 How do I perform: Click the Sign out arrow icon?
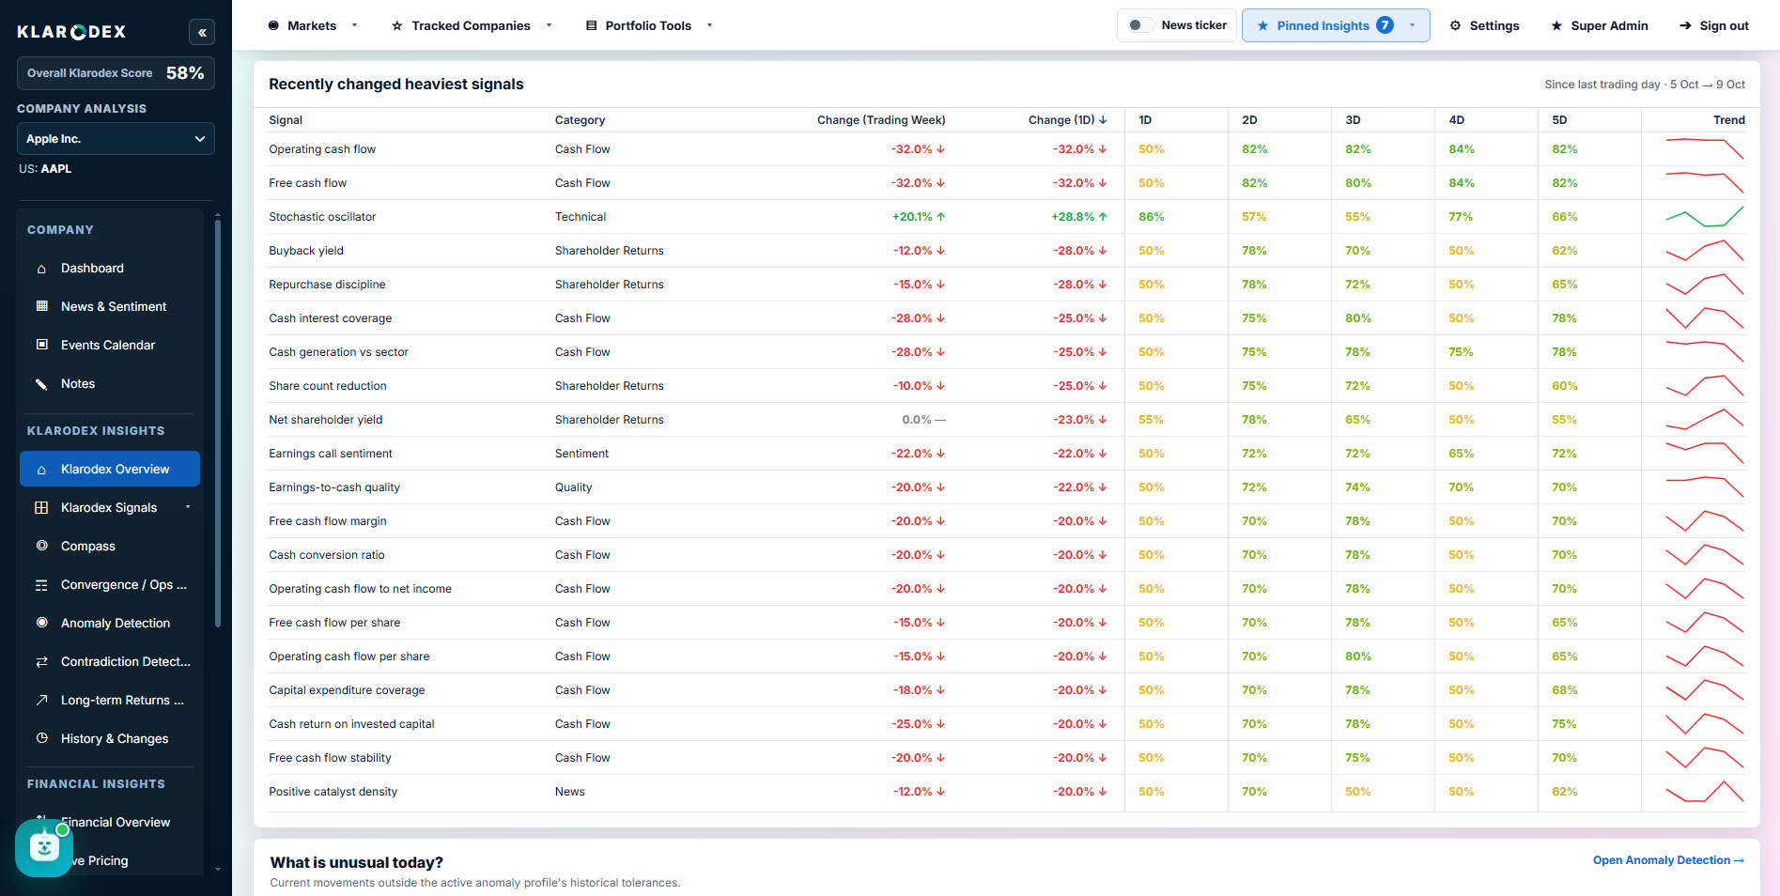click(x=1685, y=25)
